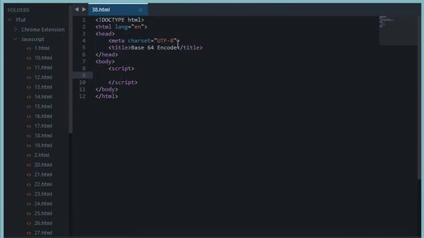The width and height of the screenshot is (424, 238).
Task: Collapse the YTut root folder
Action: coord(9,20)
